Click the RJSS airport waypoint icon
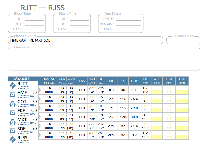This screenshot has height=147, width=200. 13,139
